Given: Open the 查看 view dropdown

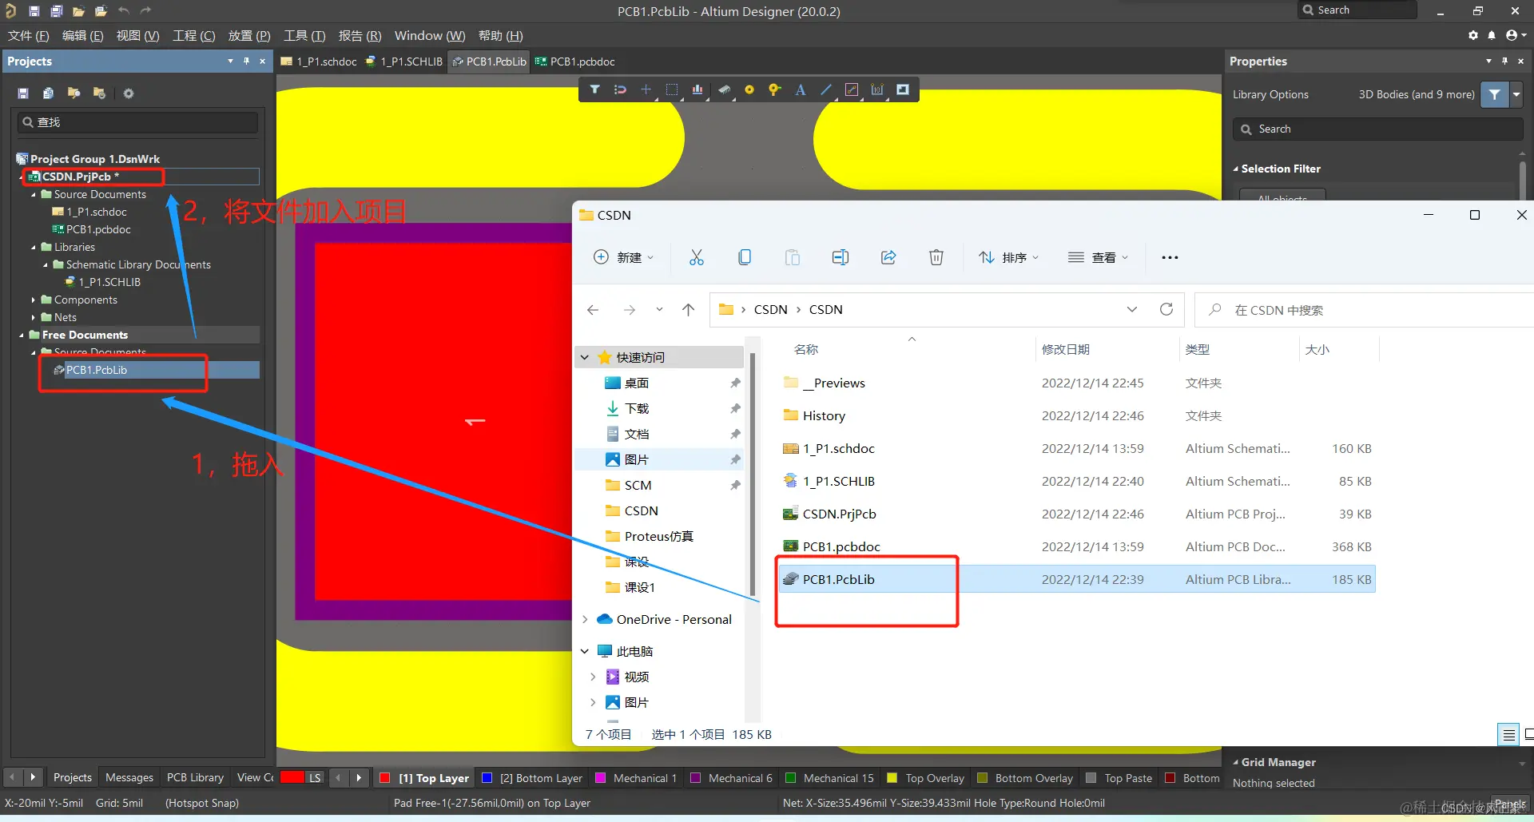Looking at the screenshot, I should 1099,257.
